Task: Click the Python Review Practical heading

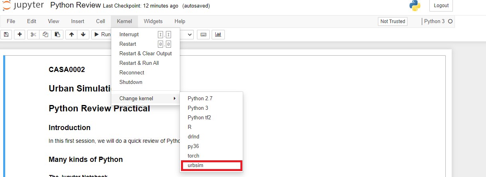Action: pyautogui.click(x=99, y=108)
